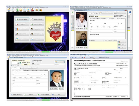Click green progress bar in main window status bar
Image resolution: width=139 pixels, height=106 pixels.
[x=46, y=52]
